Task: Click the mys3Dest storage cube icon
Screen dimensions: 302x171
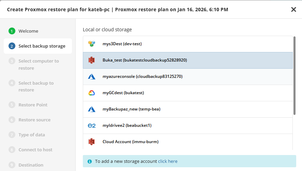Action: 91,44
